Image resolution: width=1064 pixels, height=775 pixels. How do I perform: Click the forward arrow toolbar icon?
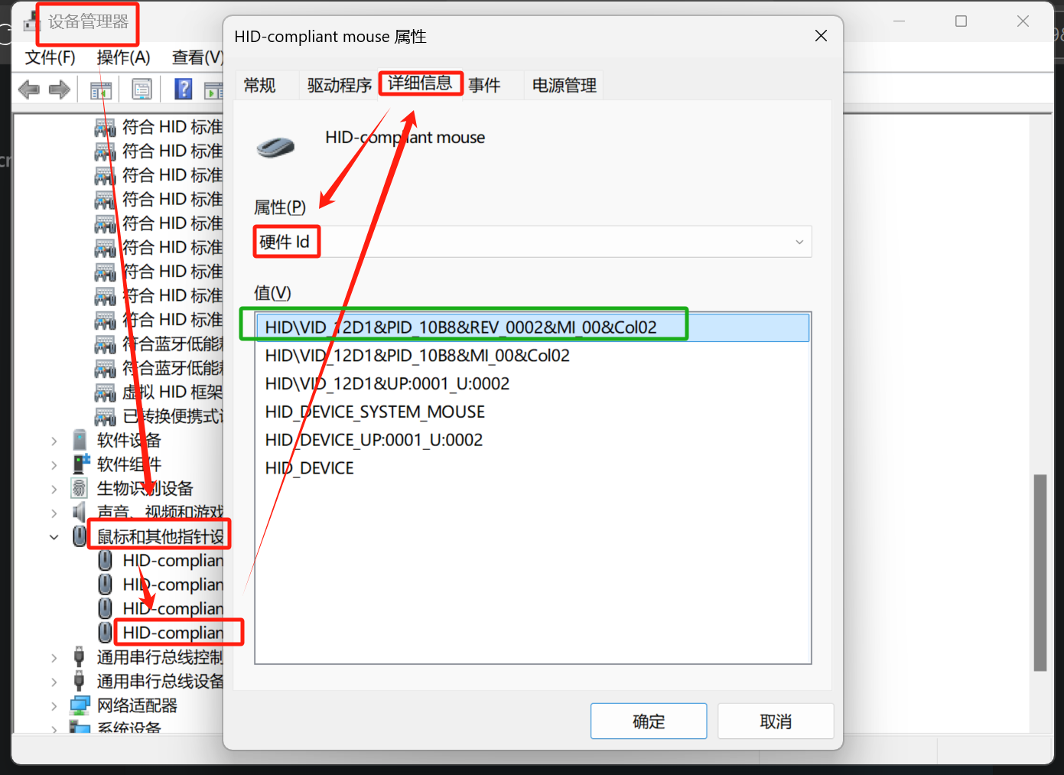coord(60,90)
